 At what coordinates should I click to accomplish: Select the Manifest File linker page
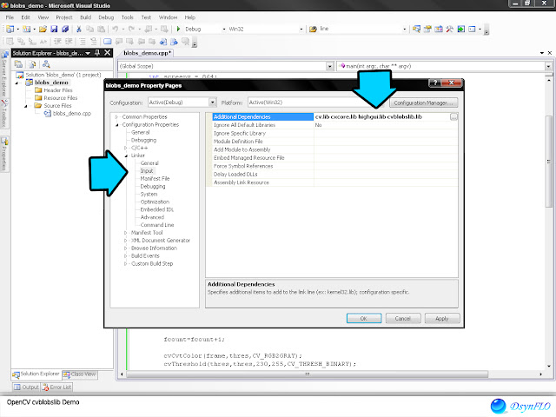155,179
